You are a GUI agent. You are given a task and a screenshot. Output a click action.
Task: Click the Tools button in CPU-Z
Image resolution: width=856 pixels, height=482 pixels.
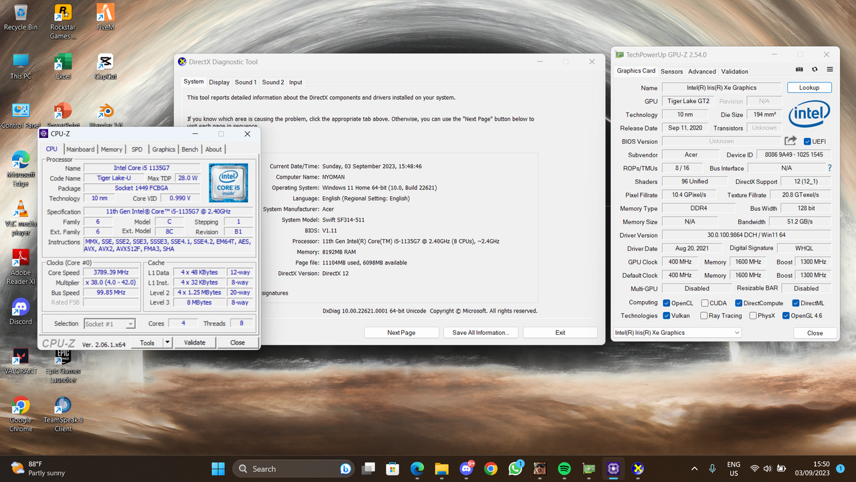click(147, 343)
